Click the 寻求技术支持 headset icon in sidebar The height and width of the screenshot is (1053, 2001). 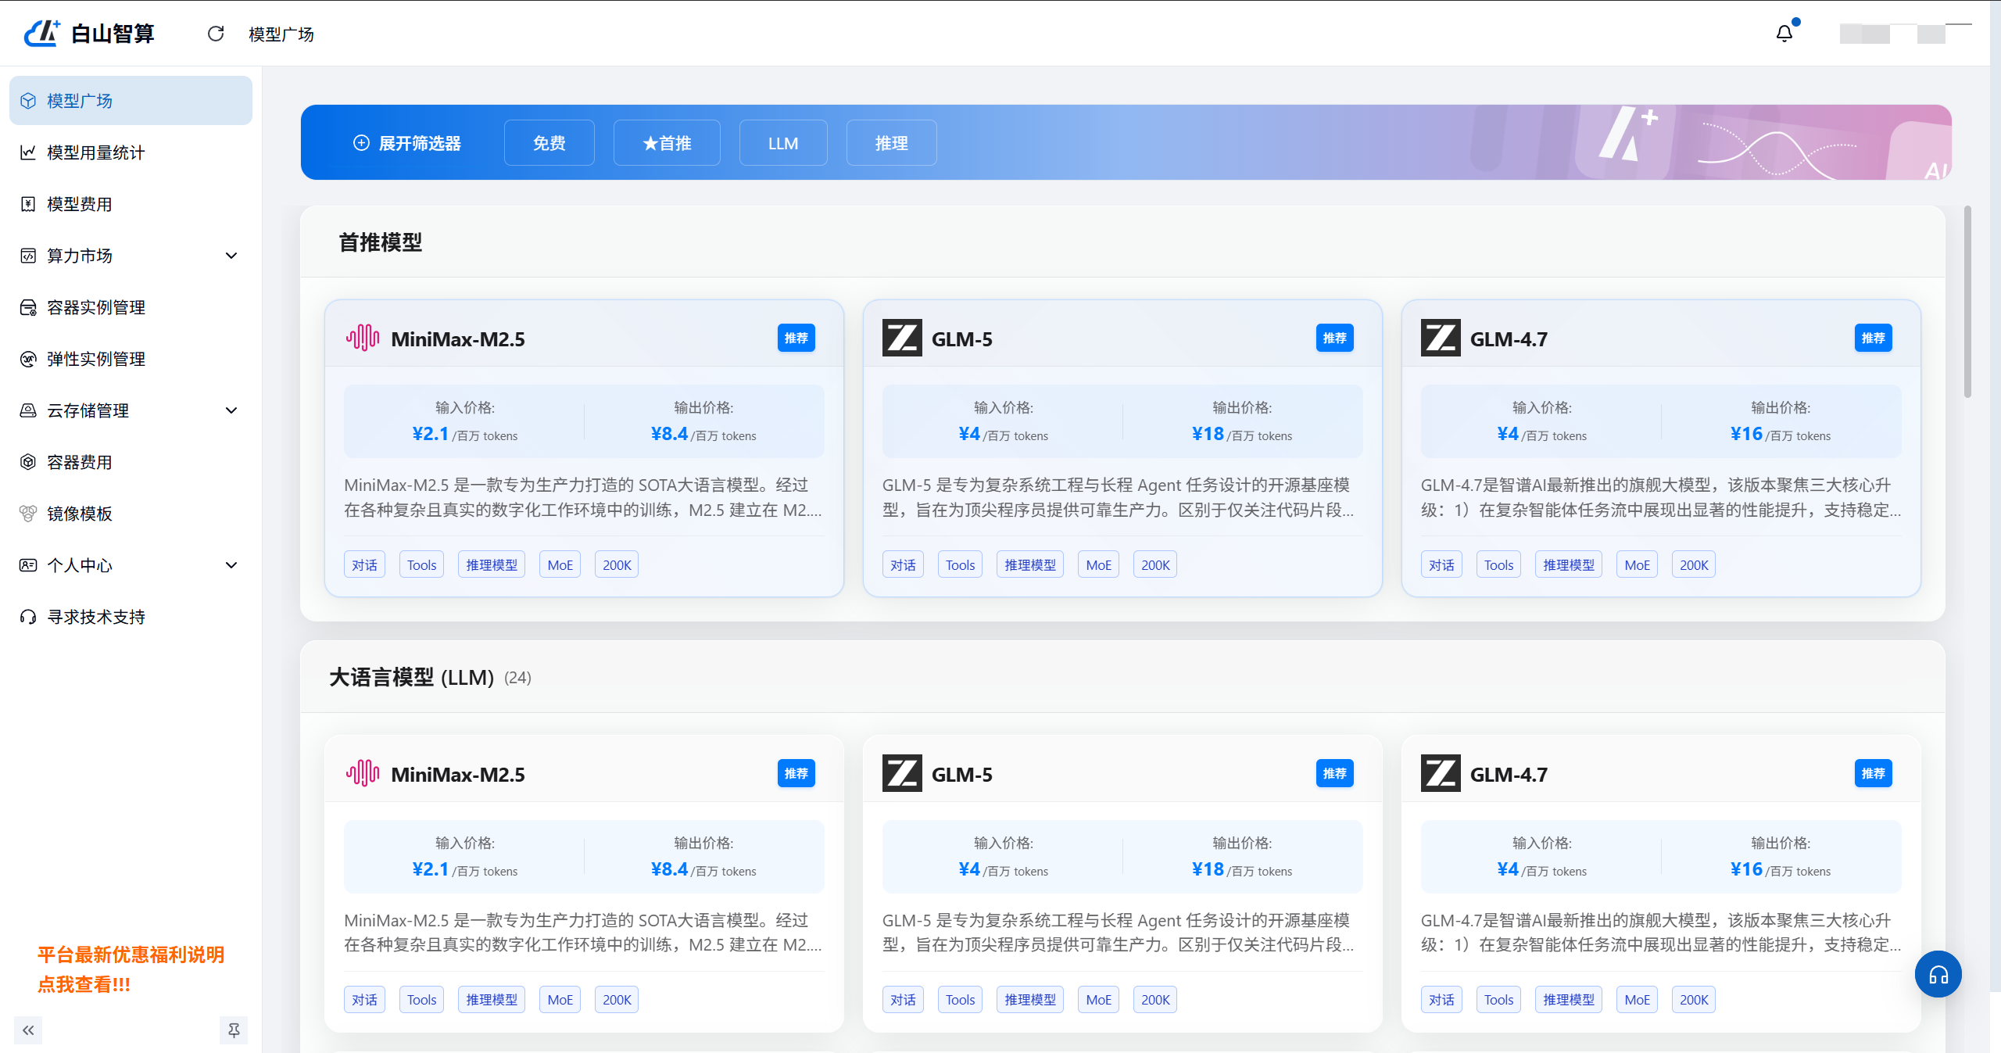(28, 617)
